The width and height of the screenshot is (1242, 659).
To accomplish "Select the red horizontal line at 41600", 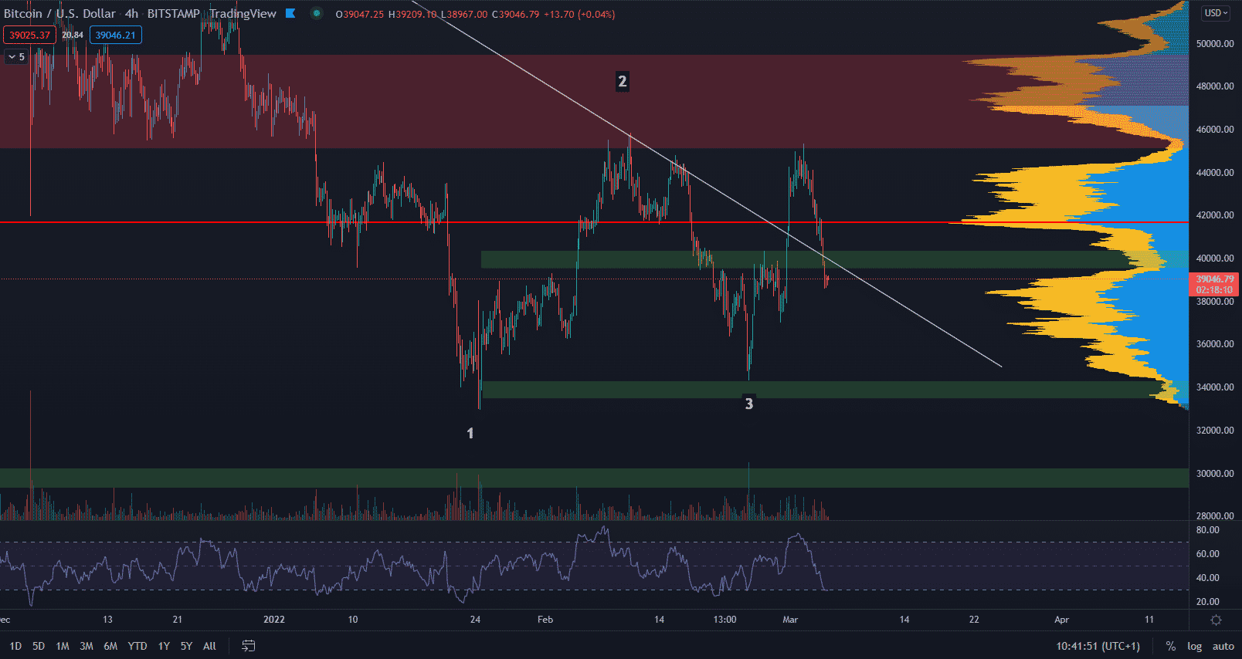I will [541, 222].
